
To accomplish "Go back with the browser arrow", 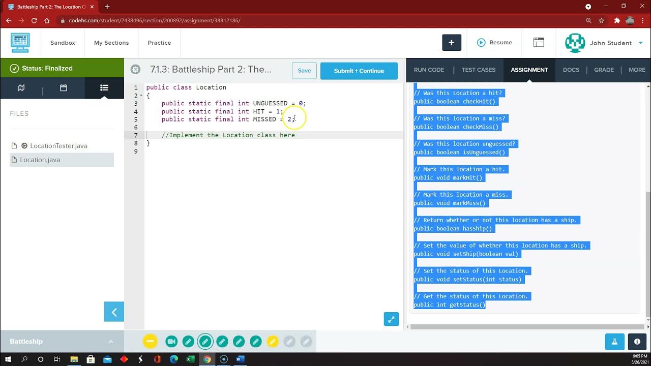I will pyautogui.click(x=8, y=21).
